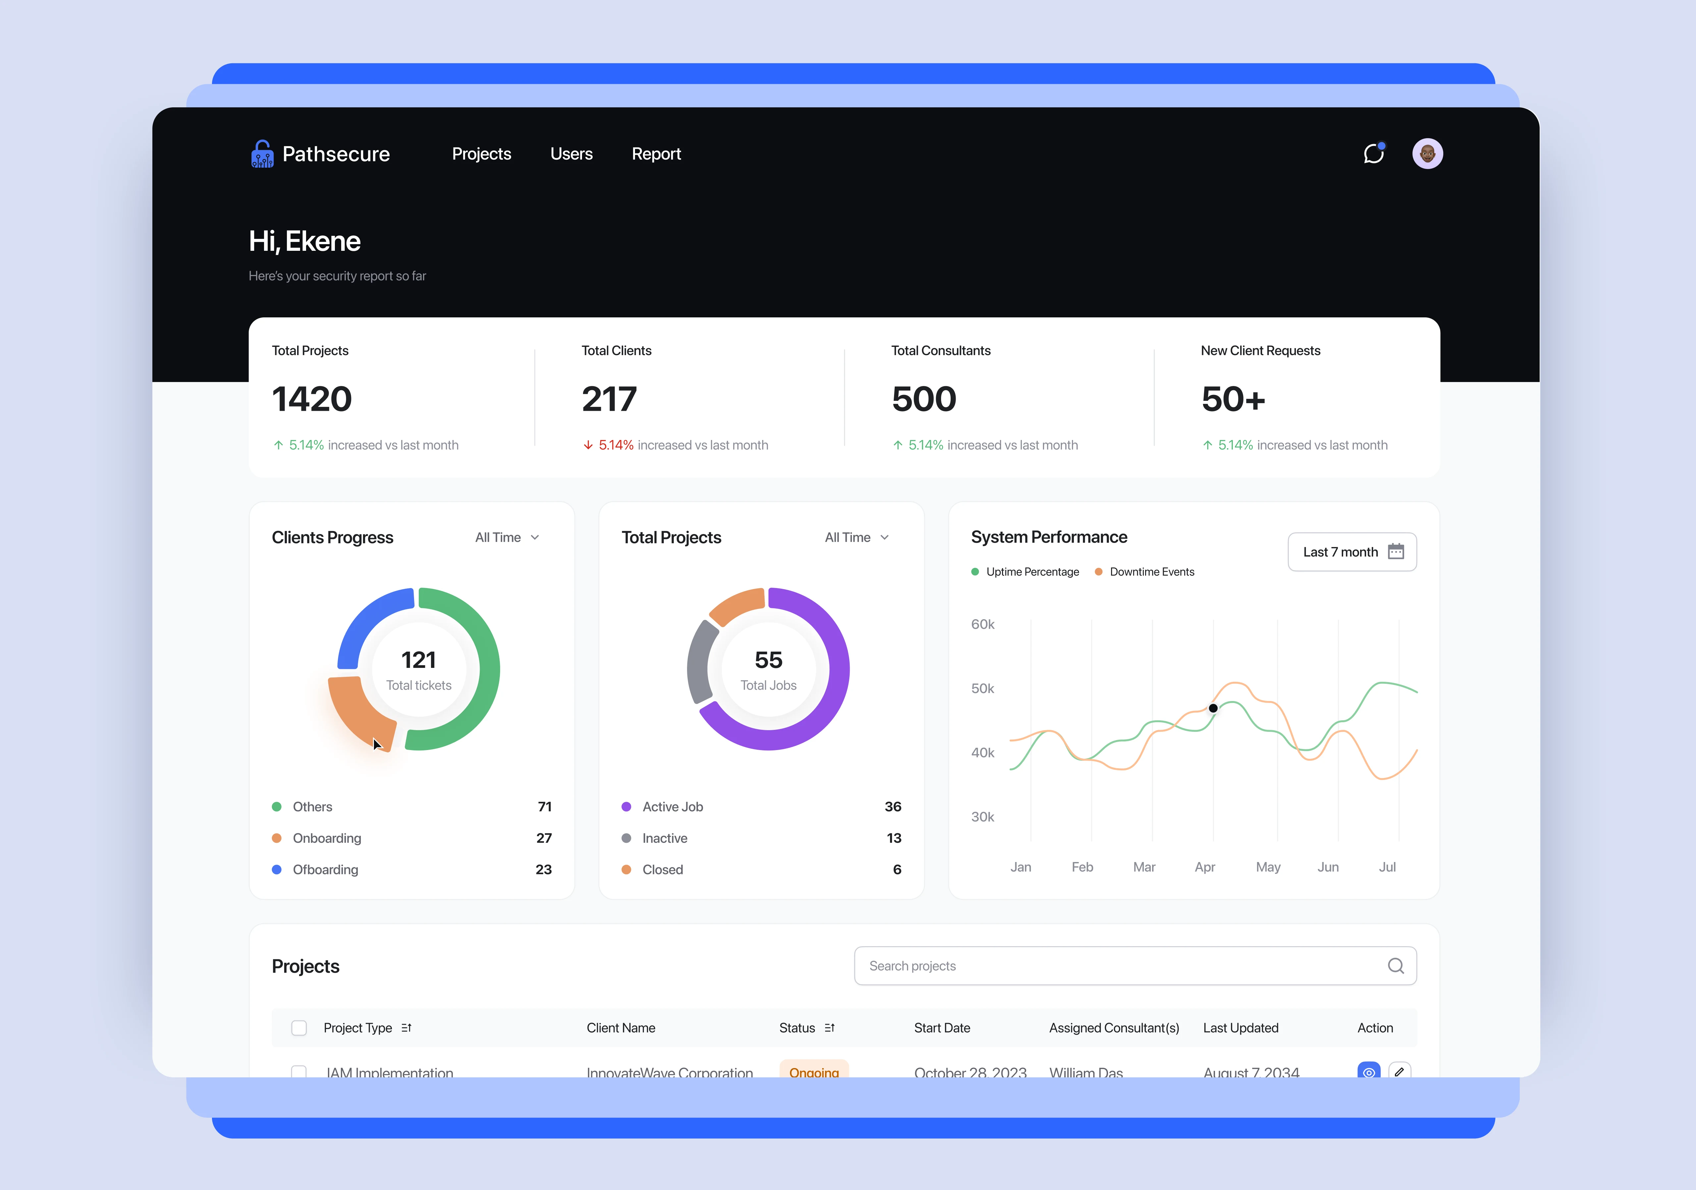Viewport: 1696px width, 1190px height.
Task: Open the chat notifications icon
Action: pos(1373,154)
